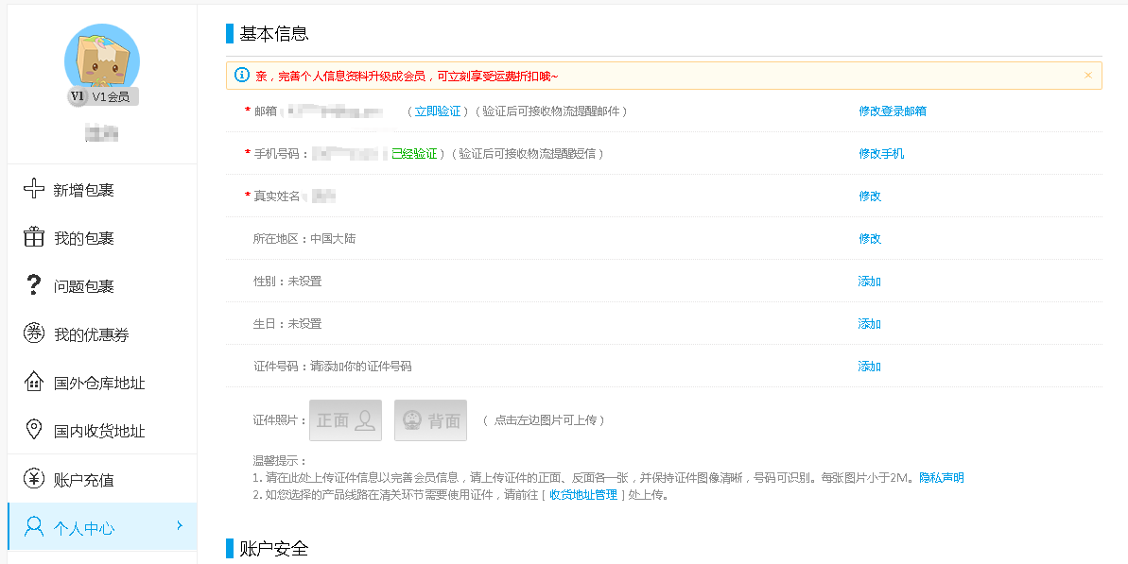Dismiss the yellow notification banner
The image size is (1128, 564).
[1087, 76]
